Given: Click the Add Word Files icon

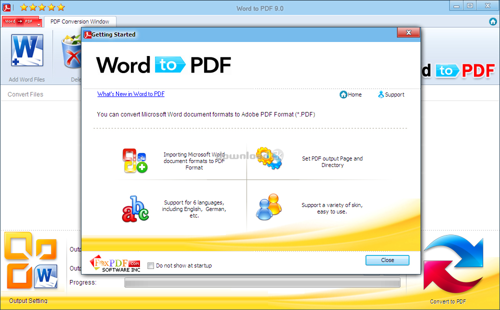Looking at the screenshot, I should click(27, 50).
